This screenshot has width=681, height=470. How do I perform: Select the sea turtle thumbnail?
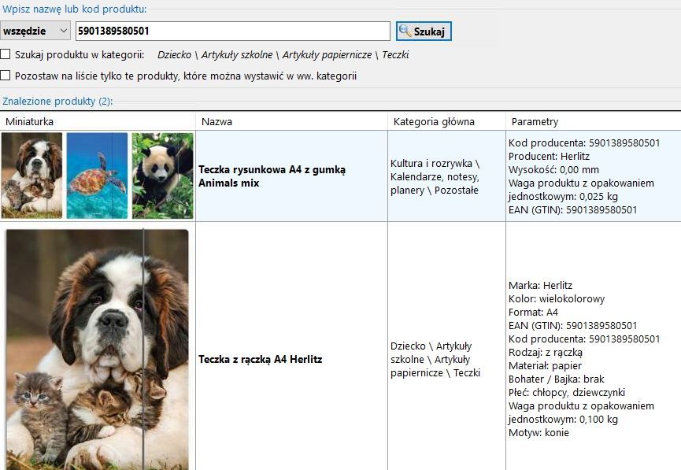point(97,176)
